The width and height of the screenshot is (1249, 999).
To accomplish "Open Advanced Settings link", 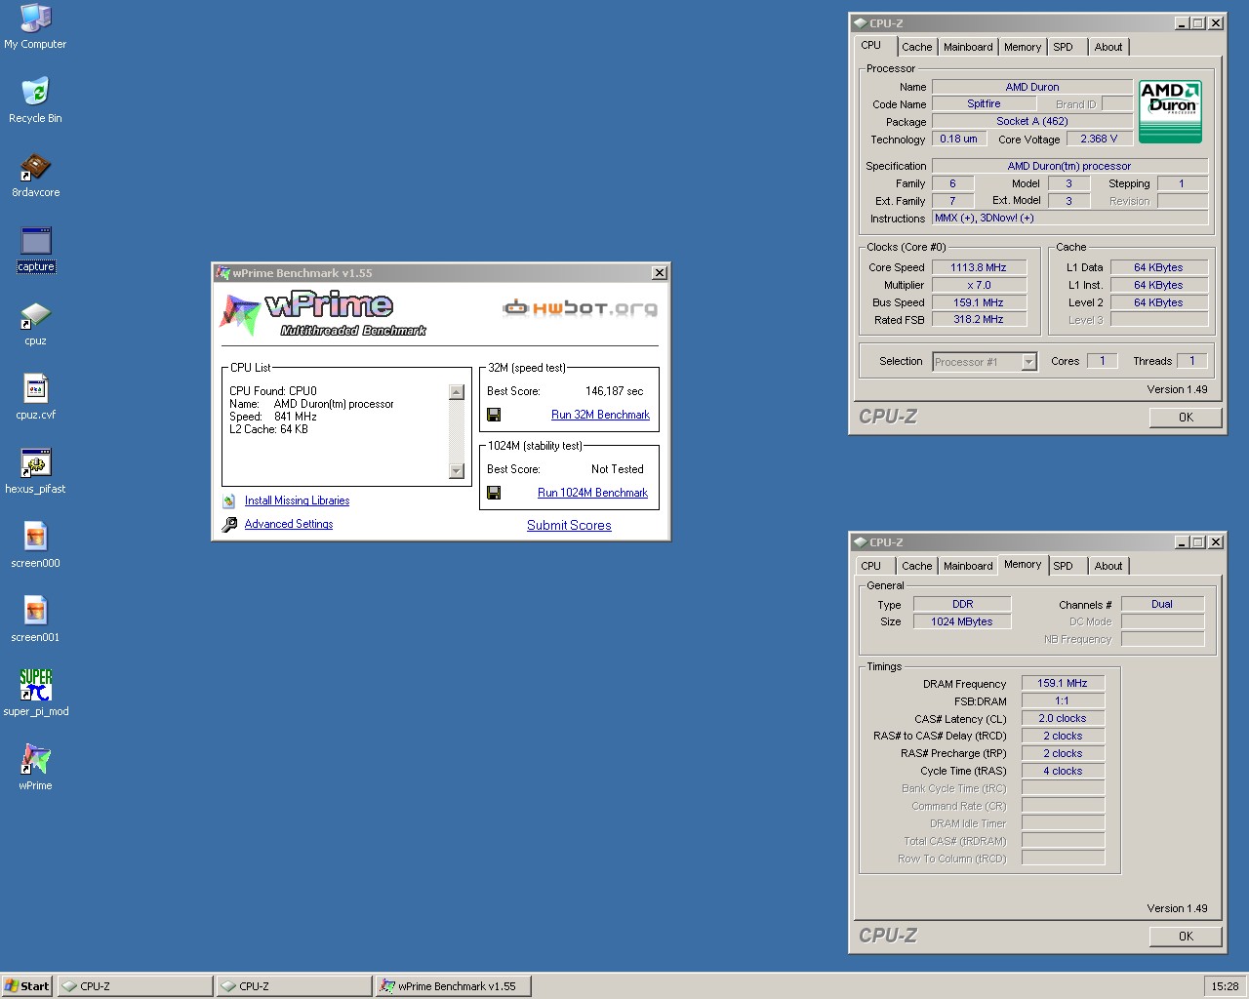I will (289, 524).
